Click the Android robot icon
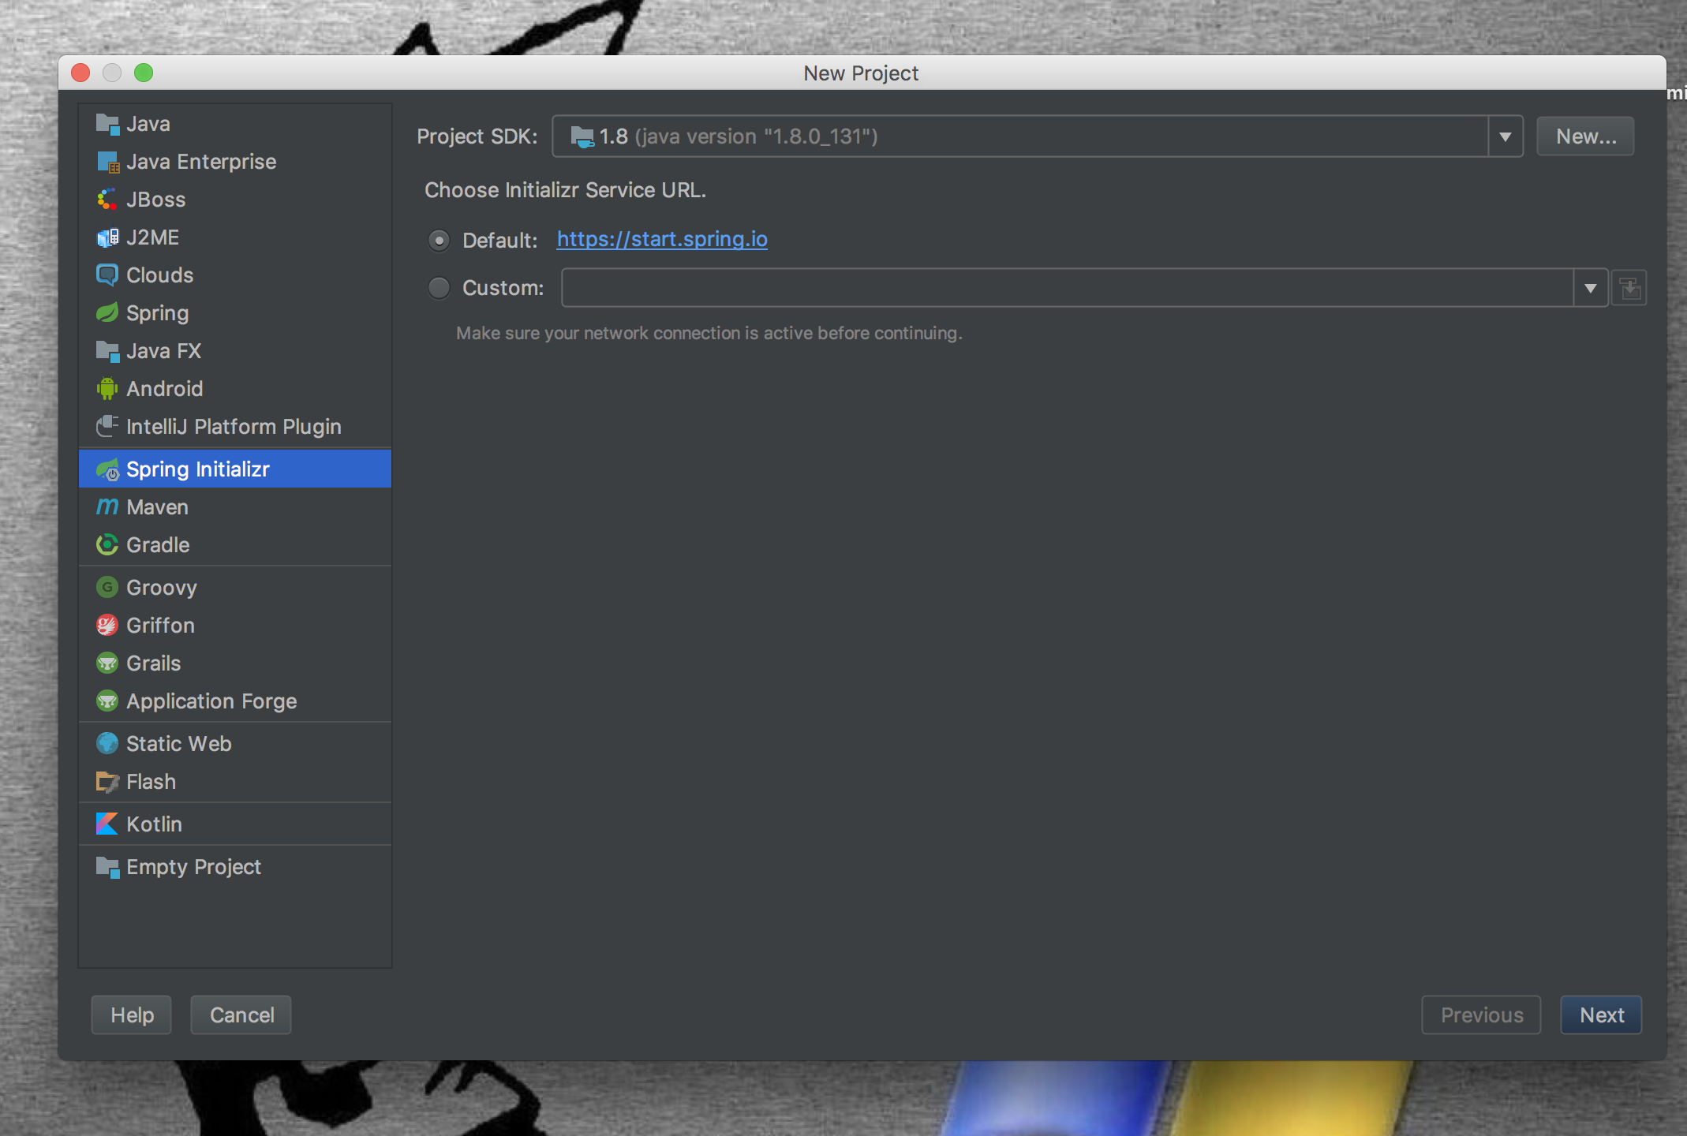The image size is (1687, 1136). point(107,389)
